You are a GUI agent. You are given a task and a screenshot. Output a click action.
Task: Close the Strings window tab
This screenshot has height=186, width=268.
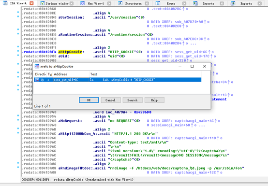[72, 3]
